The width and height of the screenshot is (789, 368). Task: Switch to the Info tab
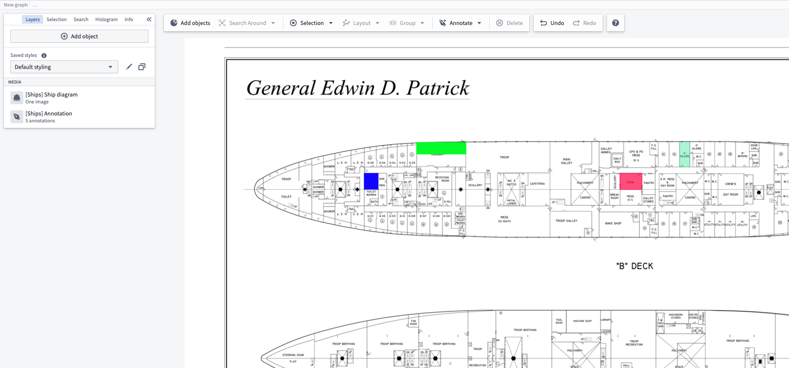[129, 19]
